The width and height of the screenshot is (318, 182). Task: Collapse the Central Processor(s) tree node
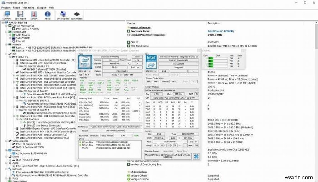coord(6,26)
